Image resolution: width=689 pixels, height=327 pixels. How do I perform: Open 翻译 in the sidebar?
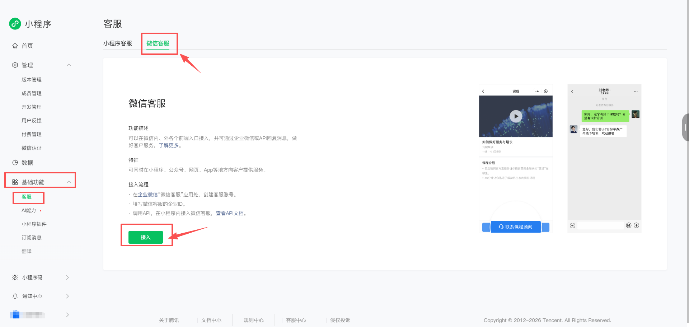coord(27,251)
